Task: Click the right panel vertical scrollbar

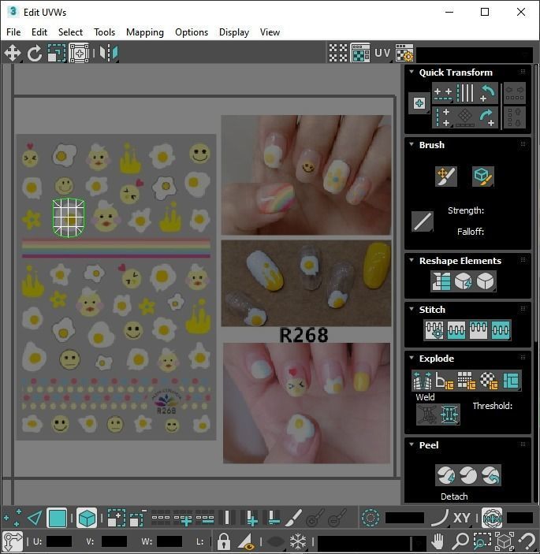Action: click(x=536, y=203)
